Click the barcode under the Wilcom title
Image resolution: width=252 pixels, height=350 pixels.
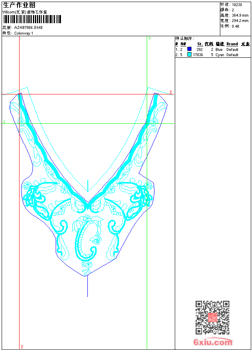[32, 19]
